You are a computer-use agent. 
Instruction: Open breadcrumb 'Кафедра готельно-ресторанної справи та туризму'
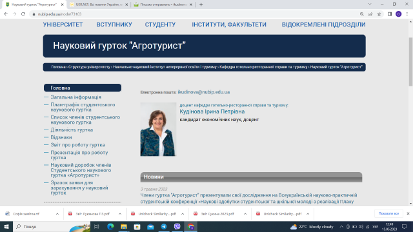click(263, 67)
